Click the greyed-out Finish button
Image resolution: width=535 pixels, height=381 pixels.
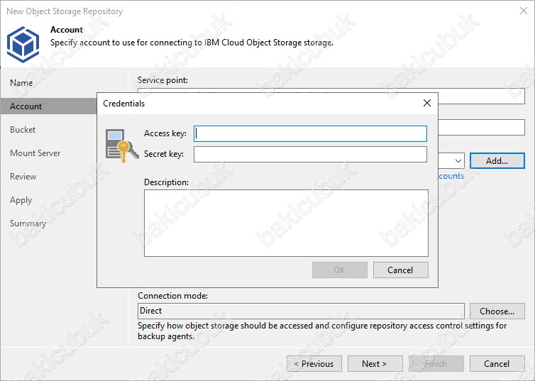click(x=436, y=363)
